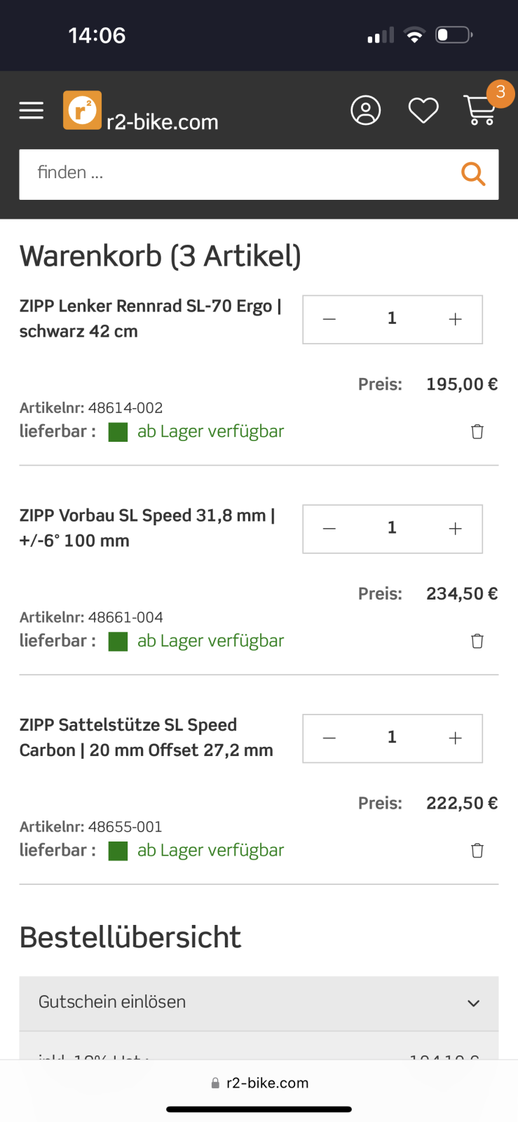Increase quantity of ZIPP Sattelstütze
The height and width of the screenshot is (1122, 518).
(455, 738)
